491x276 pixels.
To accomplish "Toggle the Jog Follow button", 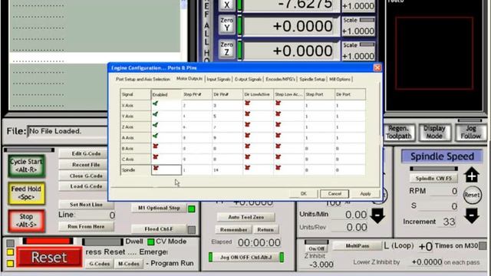I will [x=470, y=133].
